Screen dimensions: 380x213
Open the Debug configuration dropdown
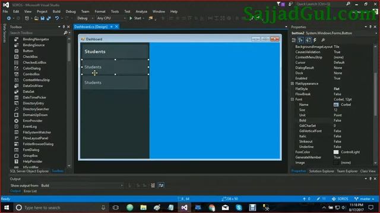pos(85,18)
